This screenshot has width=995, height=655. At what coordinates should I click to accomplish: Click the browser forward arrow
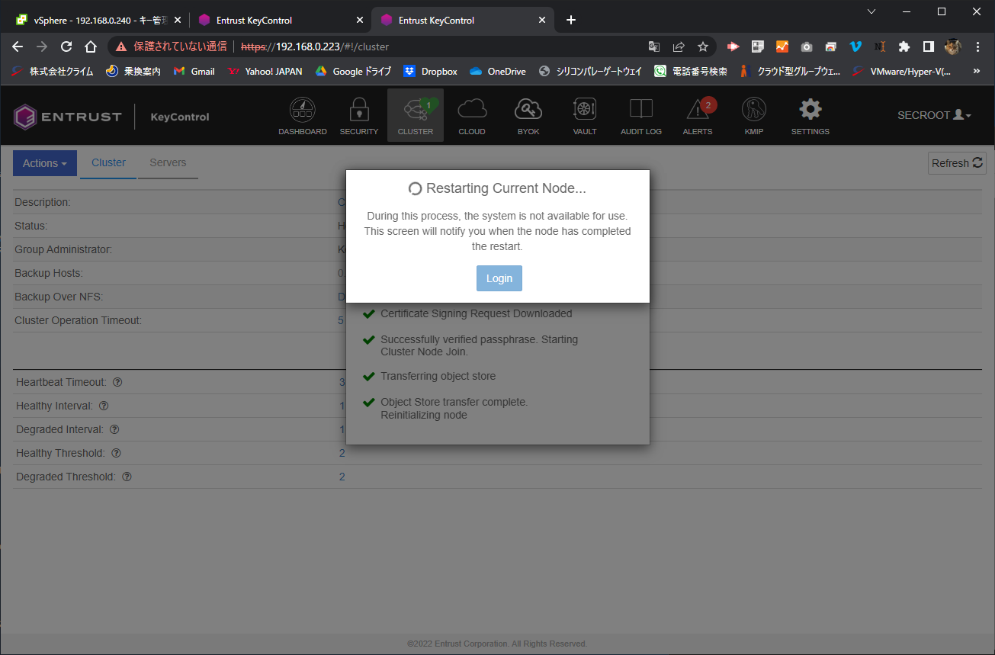(42, 47)
